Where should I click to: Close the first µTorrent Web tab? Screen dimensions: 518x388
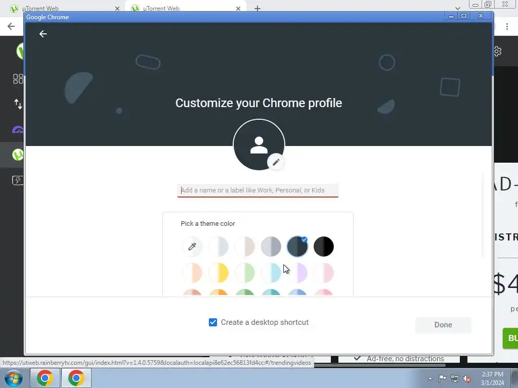coord(117,9)
